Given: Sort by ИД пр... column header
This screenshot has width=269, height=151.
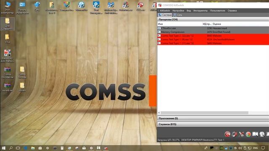Looking at the screenshot, I should (x=207, y=24).
